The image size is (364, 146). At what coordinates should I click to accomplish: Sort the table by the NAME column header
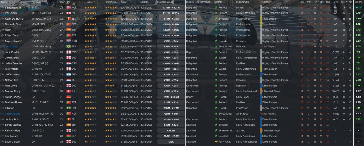(4, 2)
